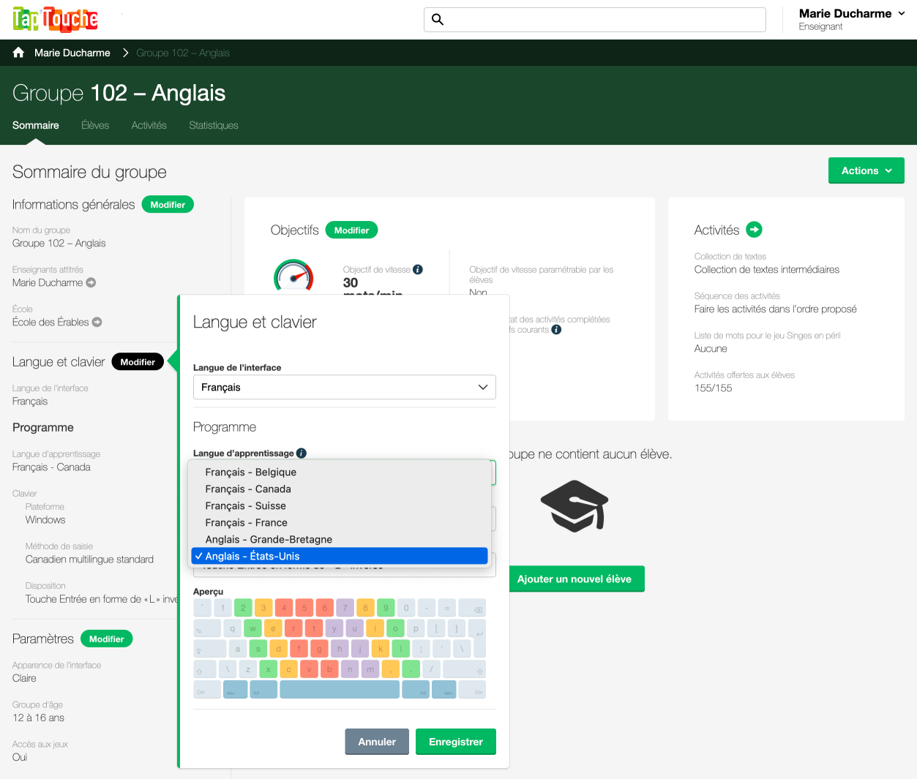This screenshot has width=917, height=779.
Task: Select Français - Belgique option
Action: (x=340, y=472)
